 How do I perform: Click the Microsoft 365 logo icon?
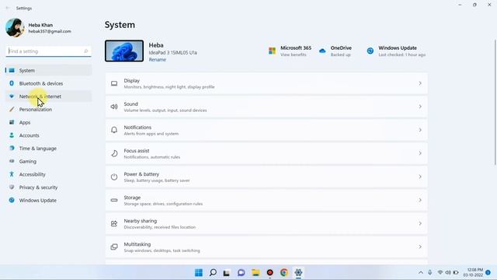[272, 51]
